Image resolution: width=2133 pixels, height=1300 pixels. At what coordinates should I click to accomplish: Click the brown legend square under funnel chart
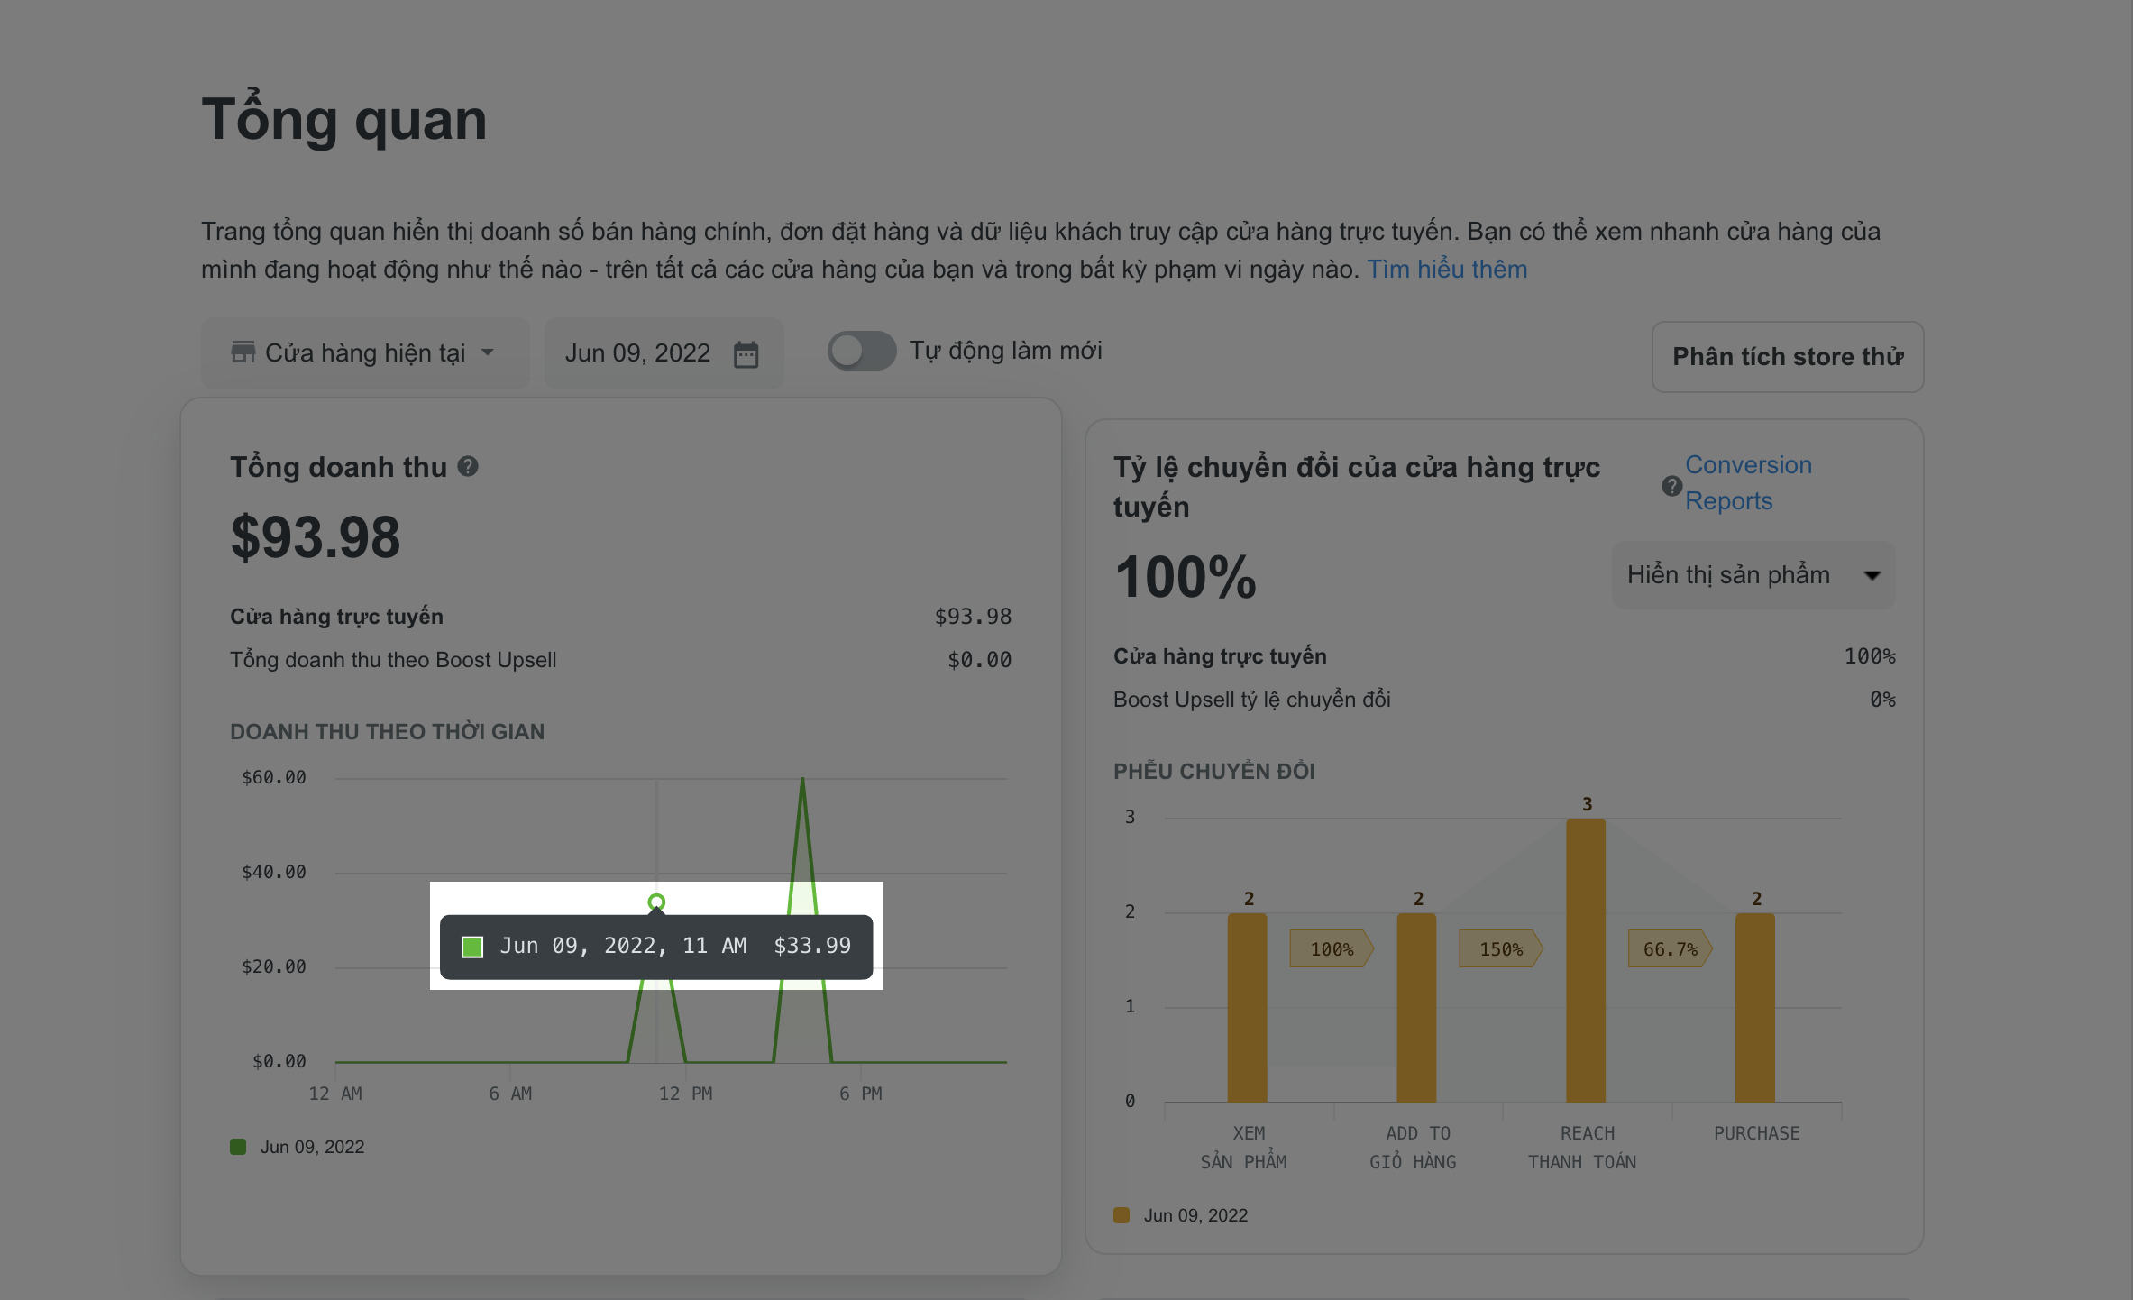[x=1121, y=1214]
